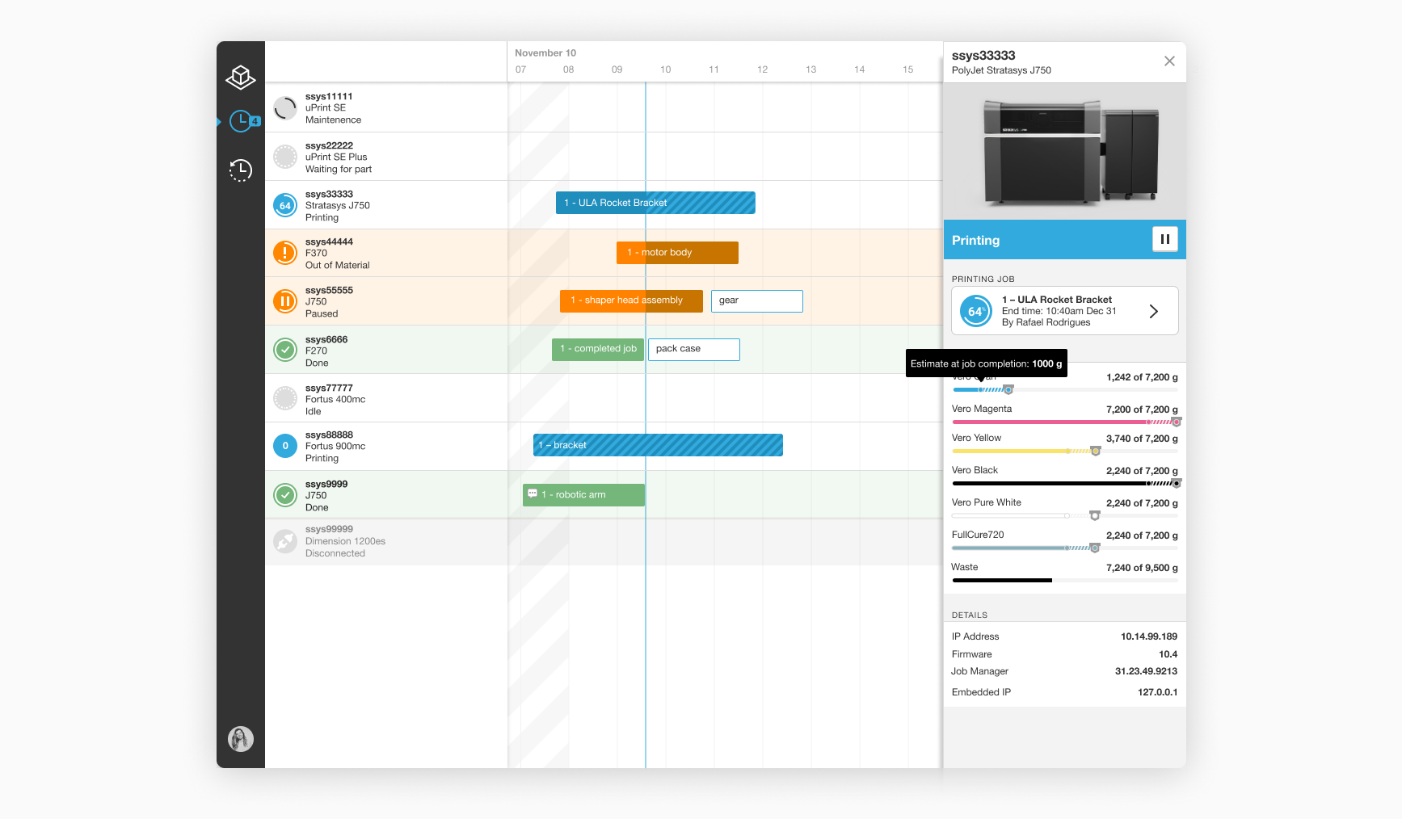Screen dimensions: 1402x819
Task: Select shaper head assembly job bar
Action: pyautogui.click(x=631, y=301)
